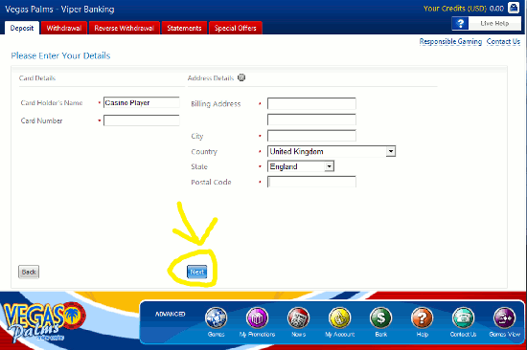Click the Postal Code input field
The image size is (527, 350).
coord(311,182)
